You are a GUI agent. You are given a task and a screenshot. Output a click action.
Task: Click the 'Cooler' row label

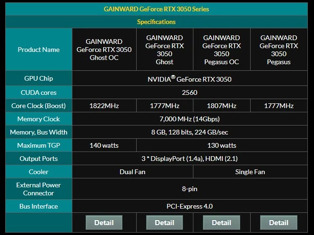click(39, 172)
